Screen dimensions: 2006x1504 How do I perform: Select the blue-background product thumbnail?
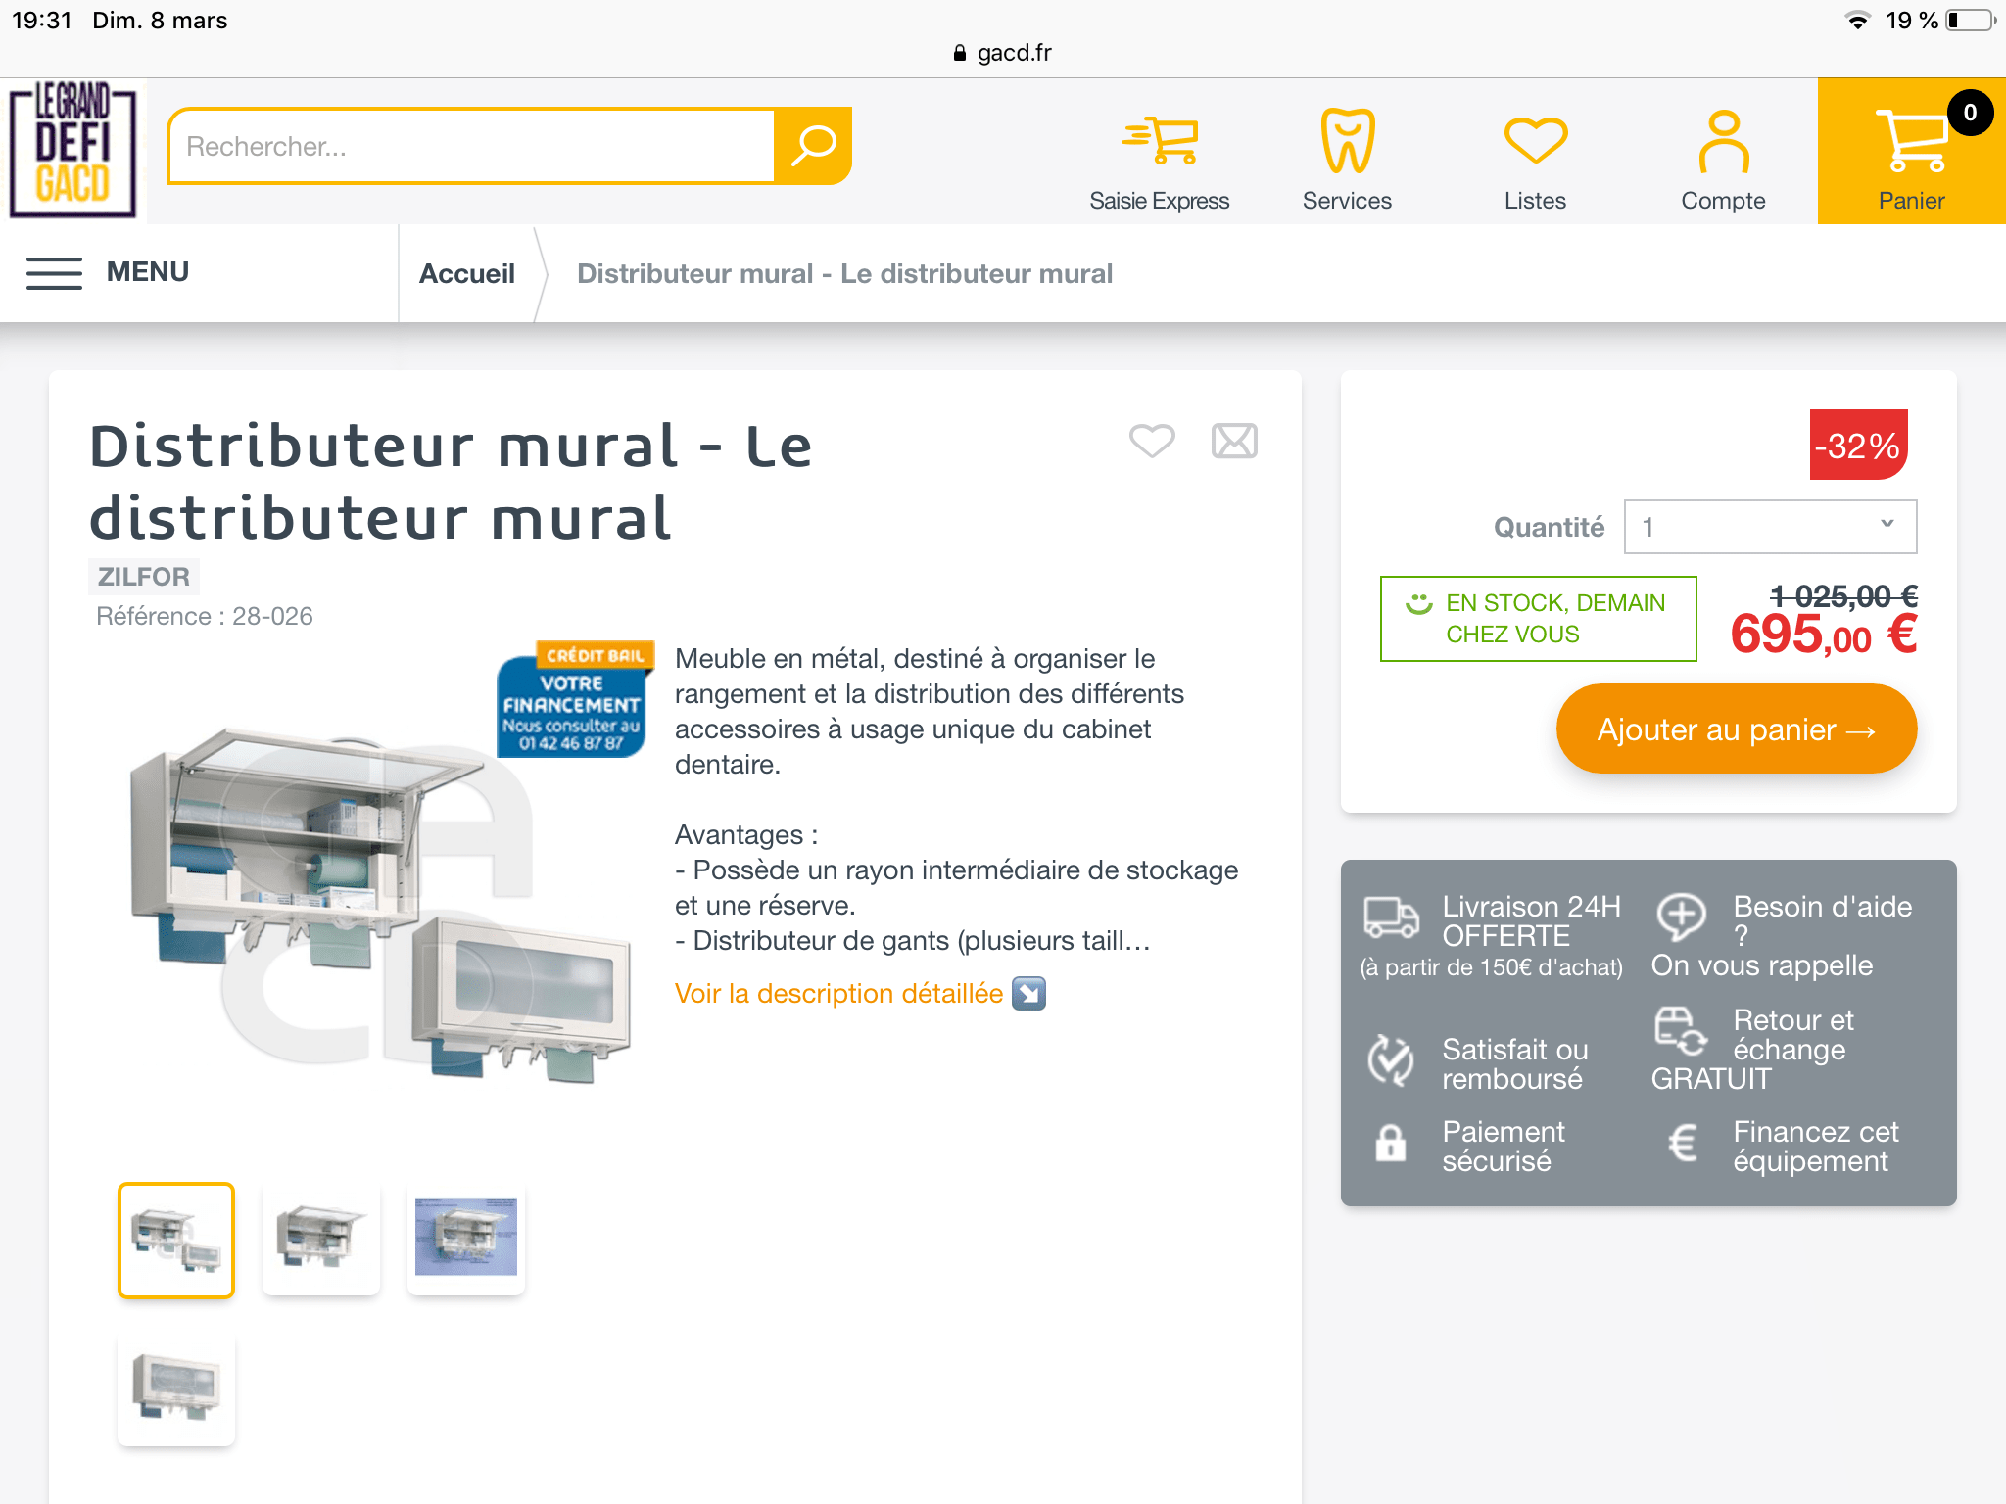point(466,1239)
